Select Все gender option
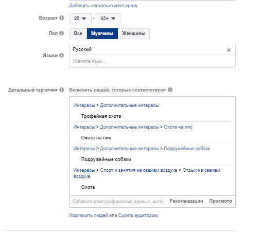 point(78,33)
